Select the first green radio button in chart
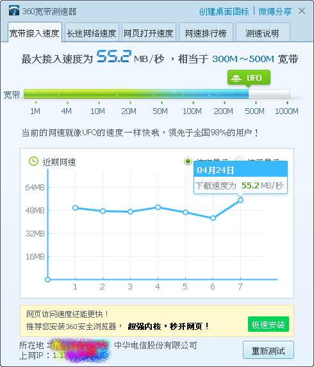Screen dimensions: 314x367 188,161
